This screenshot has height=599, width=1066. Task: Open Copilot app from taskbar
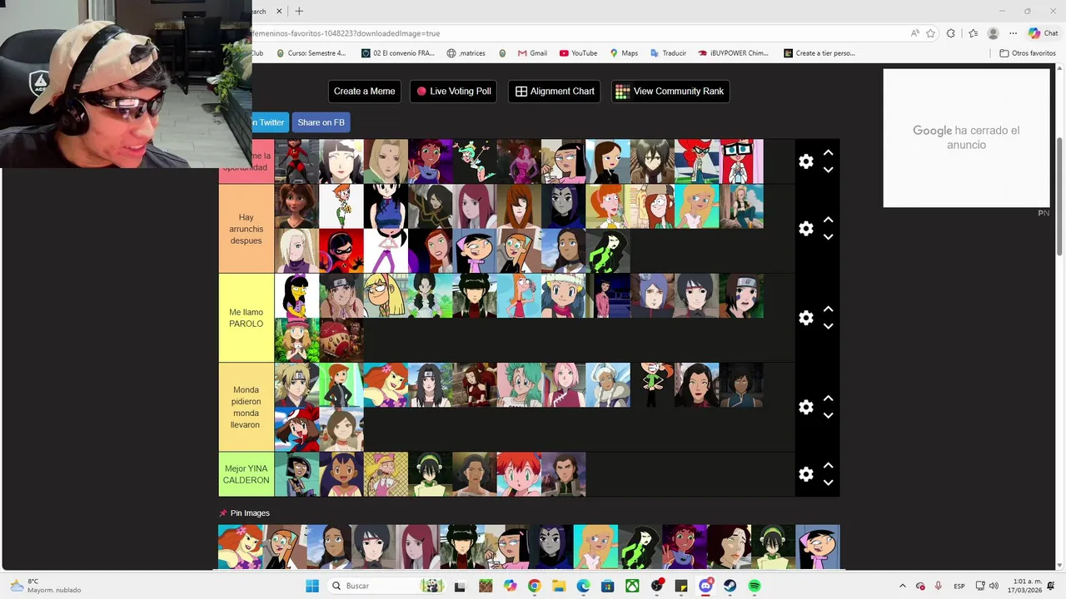click(510, 586)
